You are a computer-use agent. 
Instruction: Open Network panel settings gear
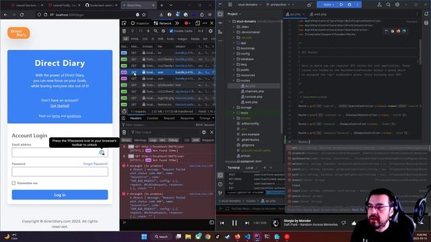211,31
